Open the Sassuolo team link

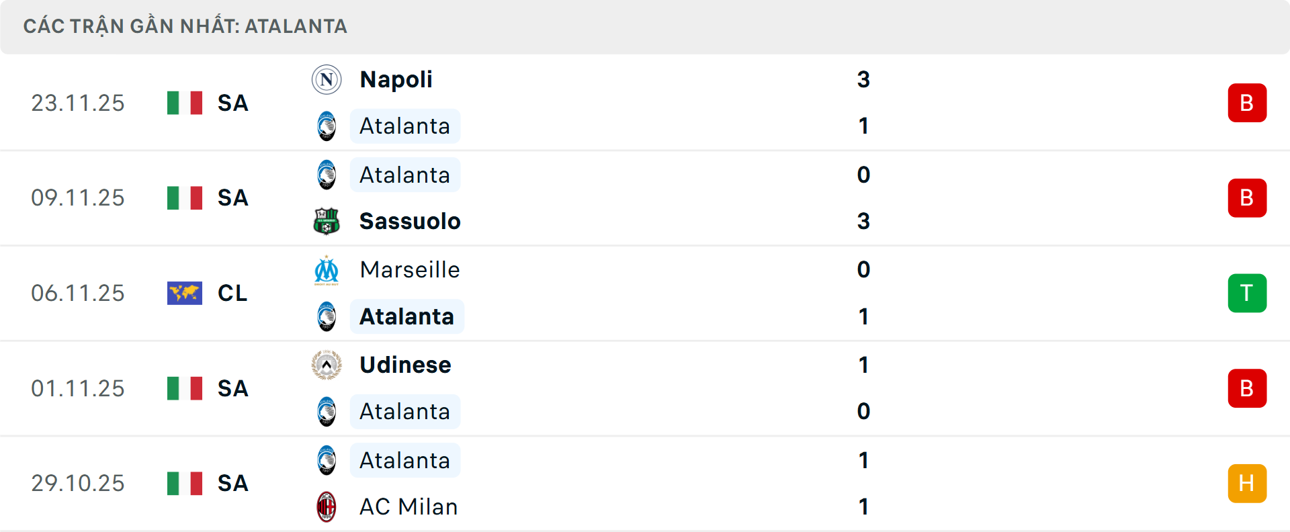pos(410,221)
